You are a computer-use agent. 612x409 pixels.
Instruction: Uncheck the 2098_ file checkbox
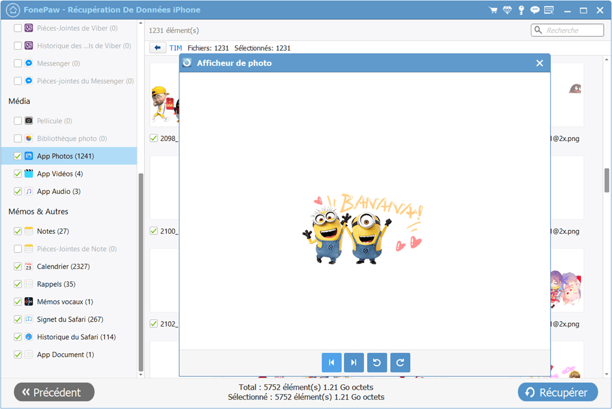tap(154, 138)
